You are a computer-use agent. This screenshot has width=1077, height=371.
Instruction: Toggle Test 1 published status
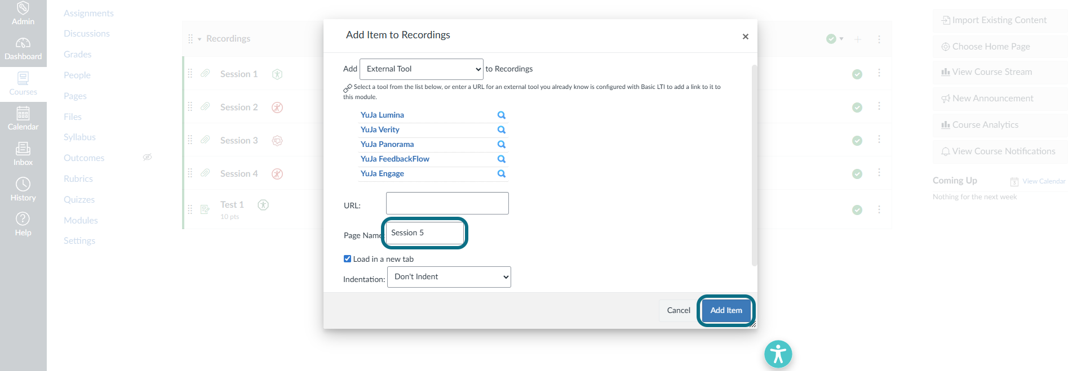pyautogui.click(x=857, y=210)
